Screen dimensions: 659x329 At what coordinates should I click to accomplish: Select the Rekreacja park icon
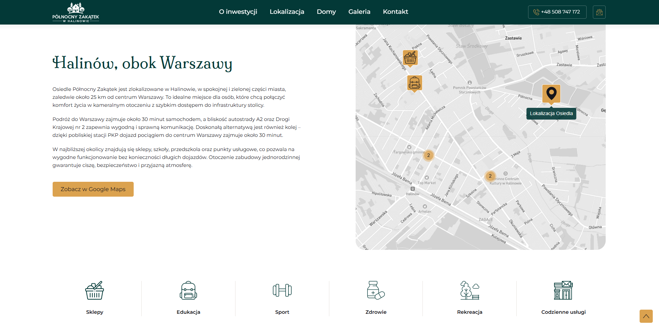[x=470, y=290]
